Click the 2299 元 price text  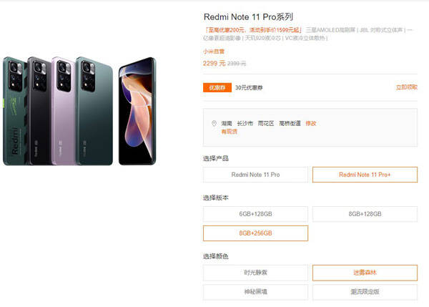coord(214,64)
